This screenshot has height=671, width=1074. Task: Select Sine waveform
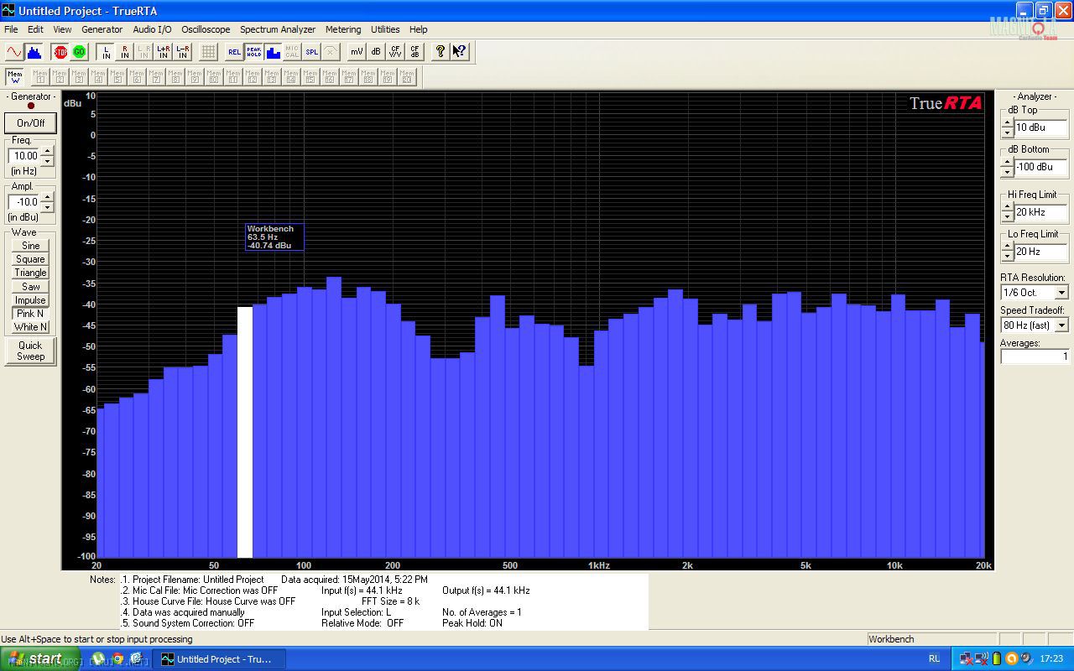click(x=31, y=246)
